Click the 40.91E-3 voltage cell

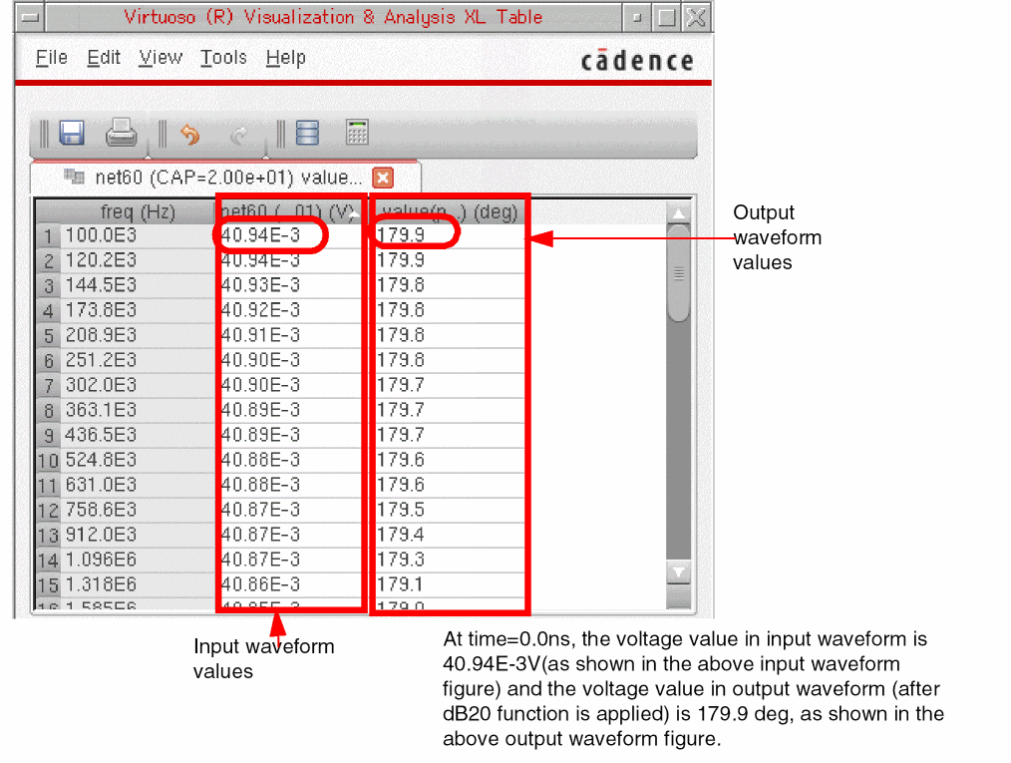click(x=291, y=335)
